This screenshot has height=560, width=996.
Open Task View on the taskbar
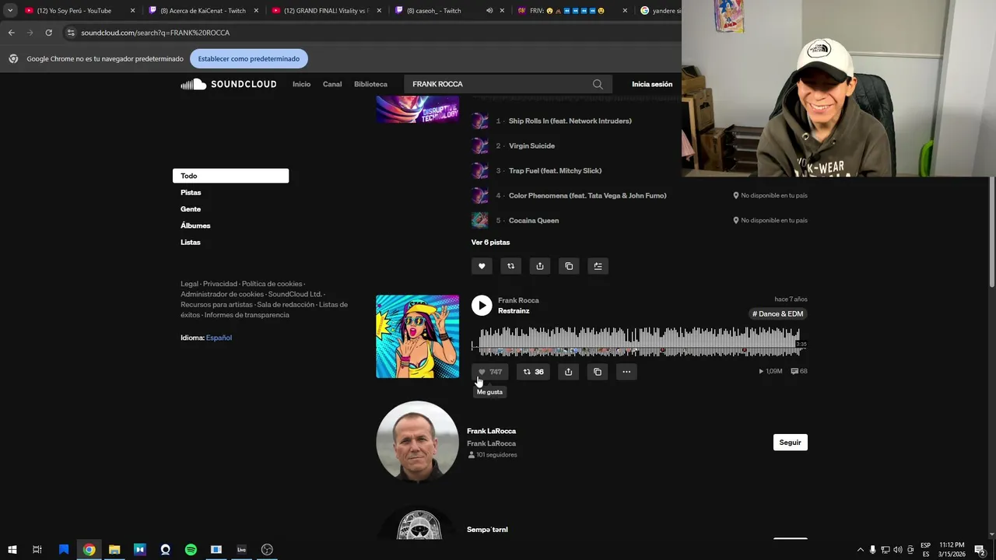pyautogui.click(x=37, y=549)
